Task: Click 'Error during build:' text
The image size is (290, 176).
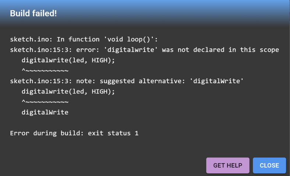Action: point(47,133)
